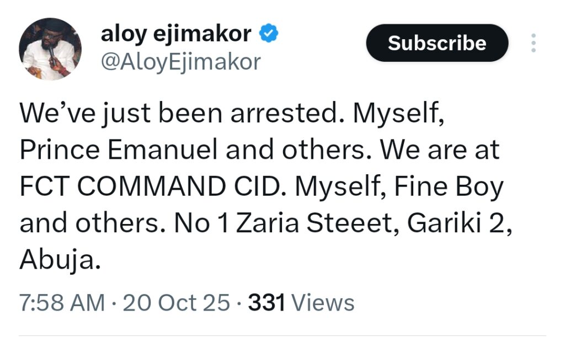Open aloy ejimakor's profile via display name

177,34
